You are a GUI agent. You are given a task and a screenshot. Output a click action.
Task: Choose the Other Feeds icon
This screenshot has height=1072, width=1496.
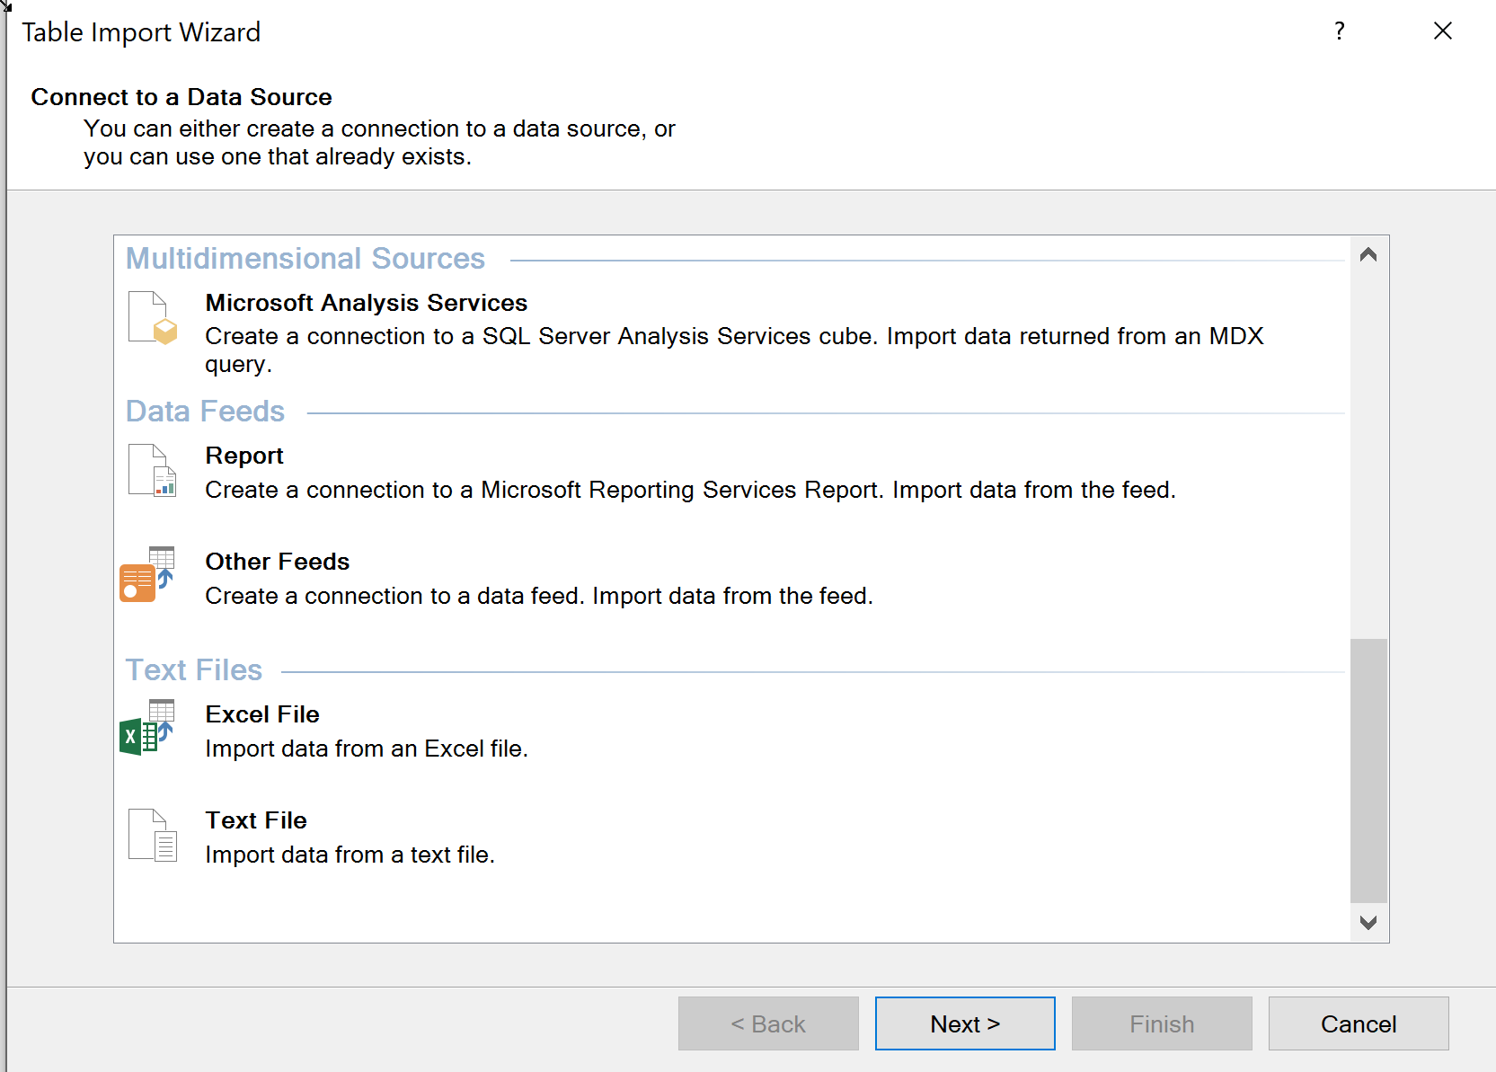coord(147,574)
